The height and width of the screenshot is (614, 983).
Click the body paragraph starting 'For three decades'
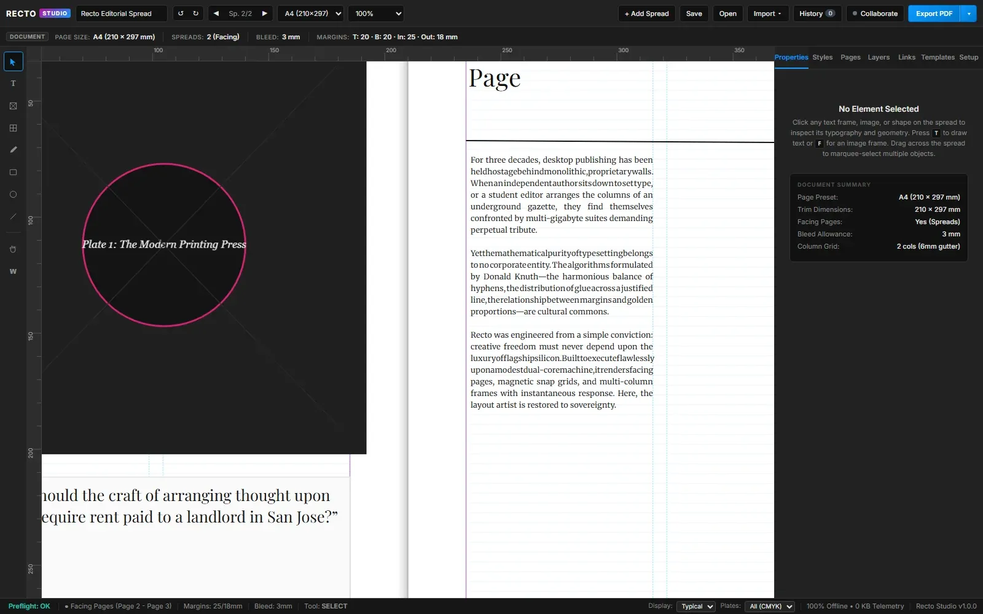pos(562,195)
